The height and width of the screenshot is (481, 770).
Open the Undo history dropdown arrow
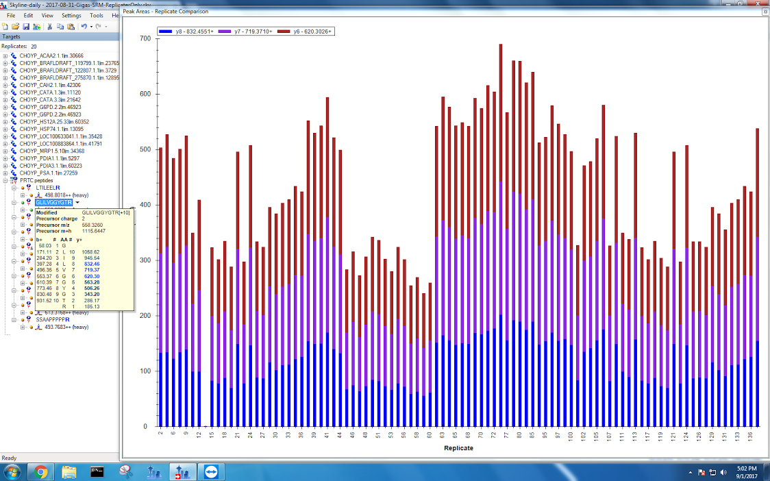[x=90, y=27]
